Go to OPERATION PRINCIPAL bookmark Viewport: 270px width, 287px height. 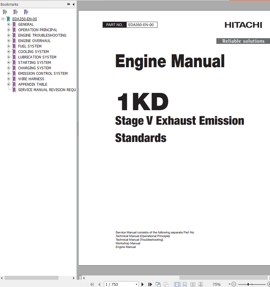pos(38,30)
